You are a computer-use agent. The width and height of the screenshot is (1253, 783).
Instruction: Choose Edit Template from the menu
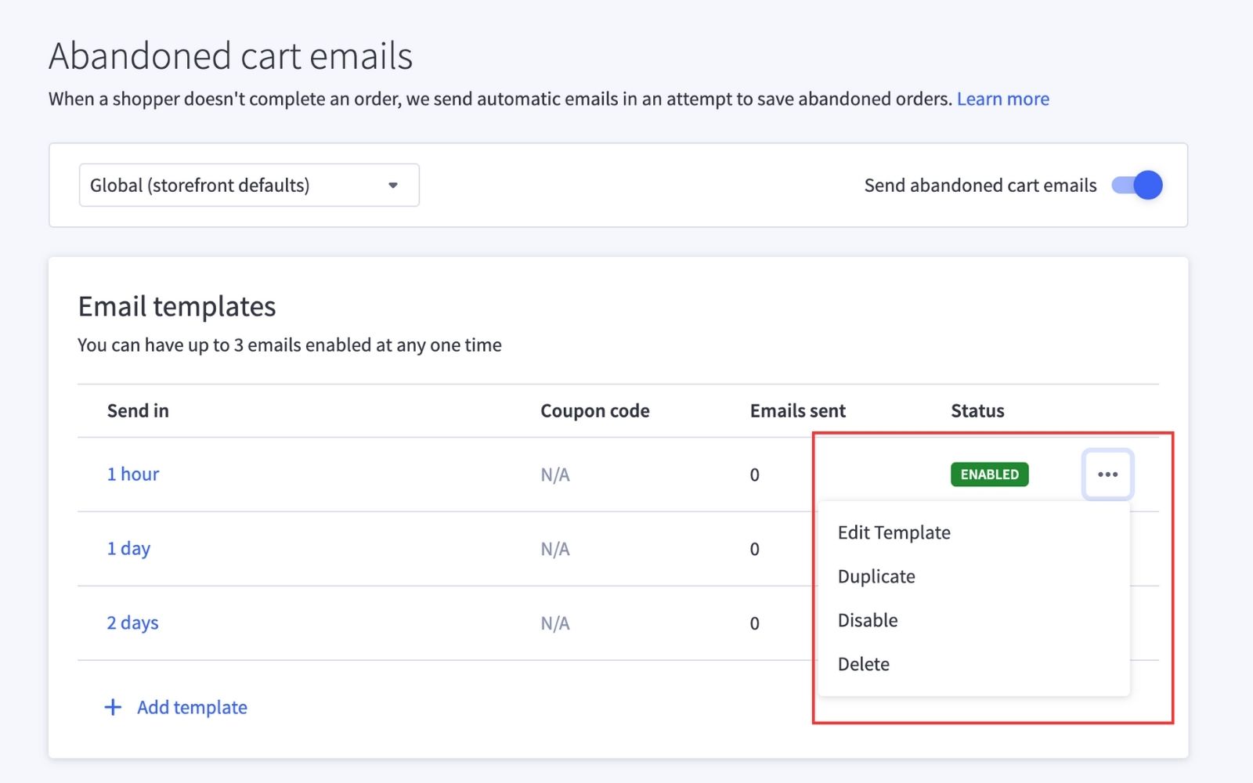(x=894, y=532)
